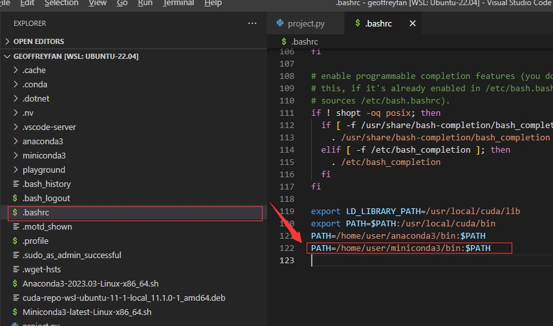This screenshot has height=326, width=553.
Task: Switch to the project.py tab
Action: pyautogui.click(x=305, y=23)
